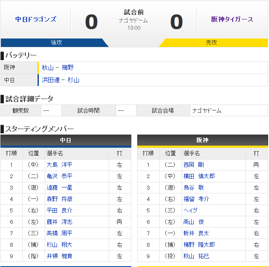Open 福留 孝介 player link

196,199
